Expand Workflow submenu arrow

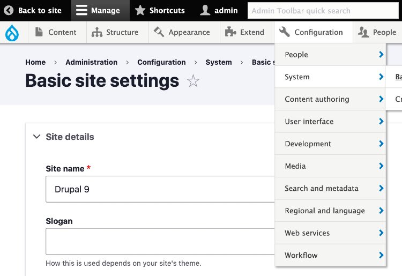coord(381,255)
